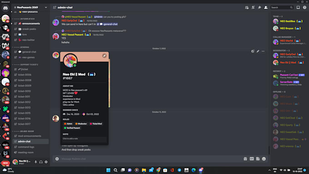Open the sneak-peeks channel
The height and width of the screenshot is (174, 309).
(x=30, y=29)
